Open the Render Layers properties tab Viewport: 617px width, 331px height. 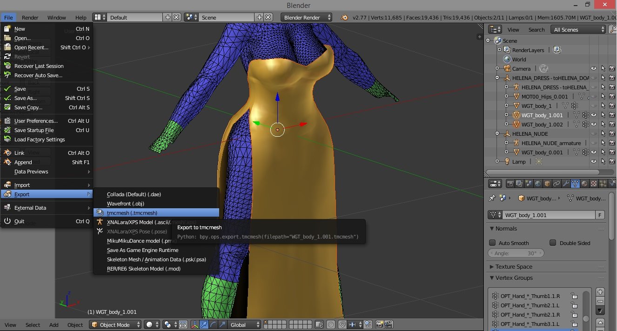click(519, 184)
